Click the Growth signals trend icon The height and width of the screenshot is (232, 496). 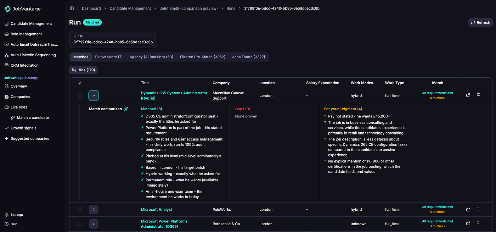(7, 128)
